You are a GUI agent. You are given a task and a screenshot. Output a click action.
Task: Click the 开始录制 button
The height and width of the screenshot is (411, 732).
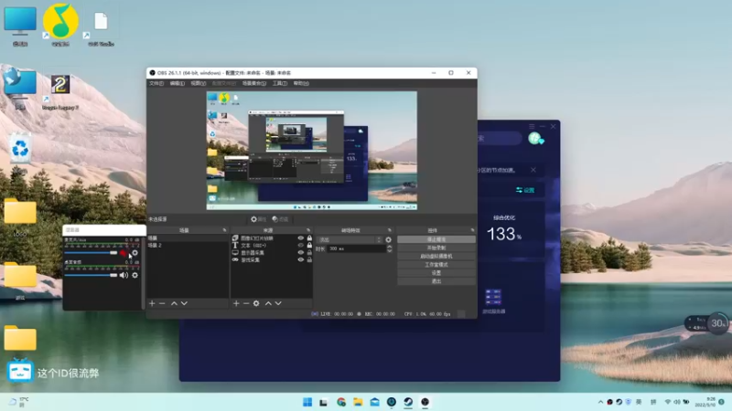click(436, 248)
